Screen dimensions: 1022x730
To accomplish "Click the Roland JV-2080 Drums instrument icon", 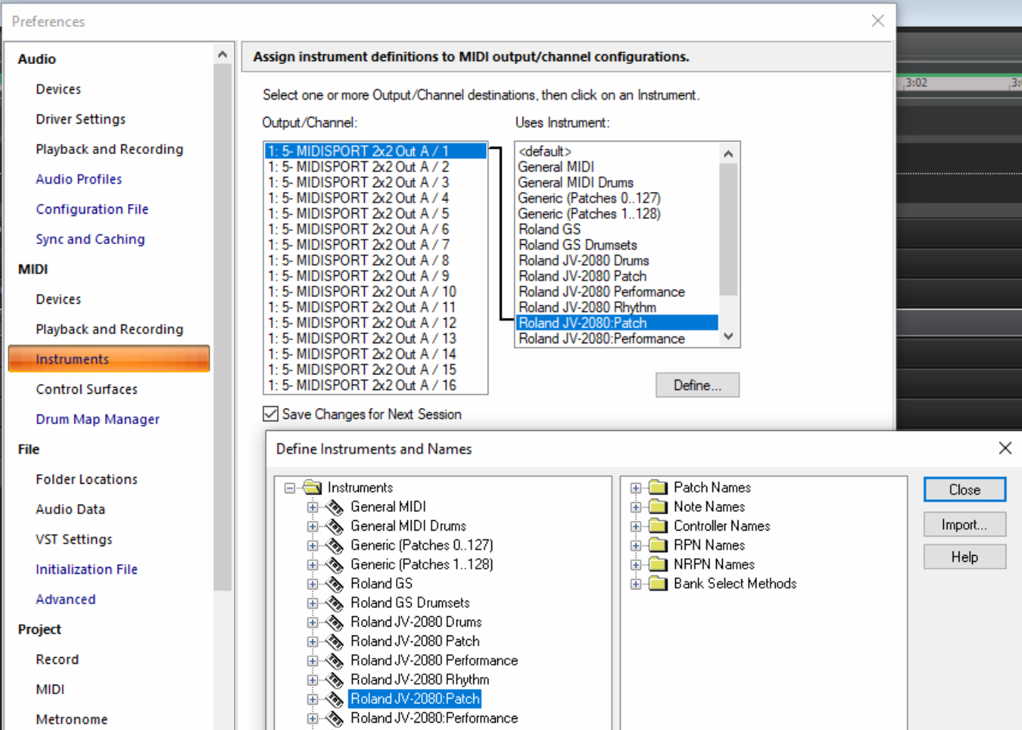I will click(x=335, y=623).
